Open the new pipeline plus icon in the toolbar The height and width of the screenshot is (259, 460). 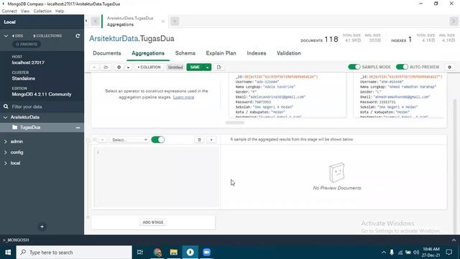coord(119,67)
